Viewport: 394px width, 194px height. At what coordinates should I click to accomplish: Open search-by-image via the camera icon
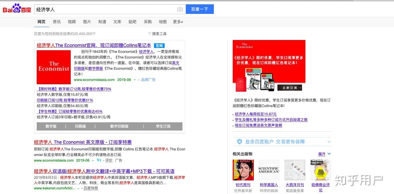tap(180, 9)
